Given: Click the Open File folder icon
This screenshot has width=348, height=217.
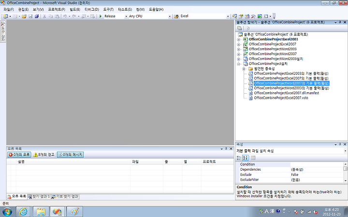Looking at the screenshot, I should [24, 16].
